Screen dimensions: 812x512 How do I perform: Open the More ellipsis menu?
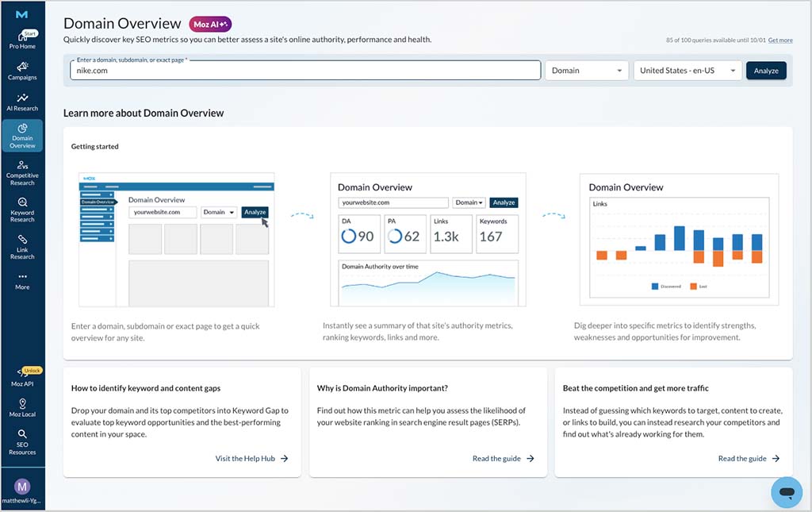22,281
